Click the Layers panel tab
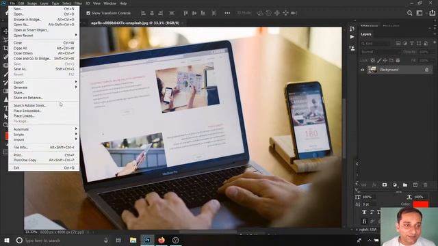 [366, 34]
